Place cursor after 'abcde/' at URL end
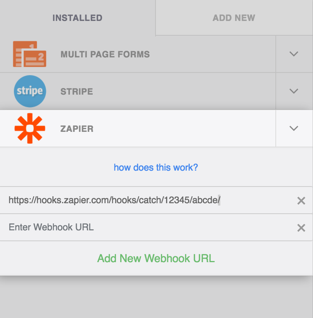Viewport: 313px width, 318px height. [x=220, y=200]
